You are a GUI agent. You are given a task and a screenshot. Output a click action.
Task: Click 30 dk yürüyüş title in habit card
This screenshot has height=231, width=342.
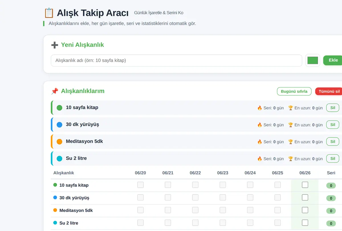(x=82, y=124)
